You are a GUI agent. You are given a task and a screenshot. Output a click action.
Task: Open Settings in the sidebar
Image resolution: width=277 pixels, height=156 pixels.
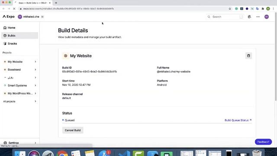13,143
